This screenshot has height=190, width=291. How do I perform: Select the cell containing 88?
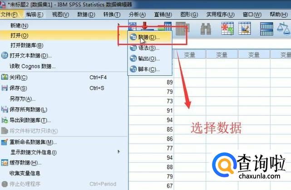[x=151, y=167]
